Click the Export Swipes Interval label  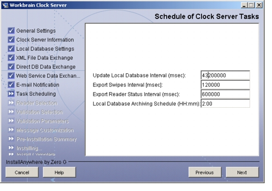(128, 85)
